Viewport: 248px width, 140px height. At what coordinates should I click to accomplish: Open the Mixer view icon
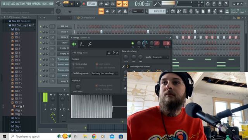191,11
